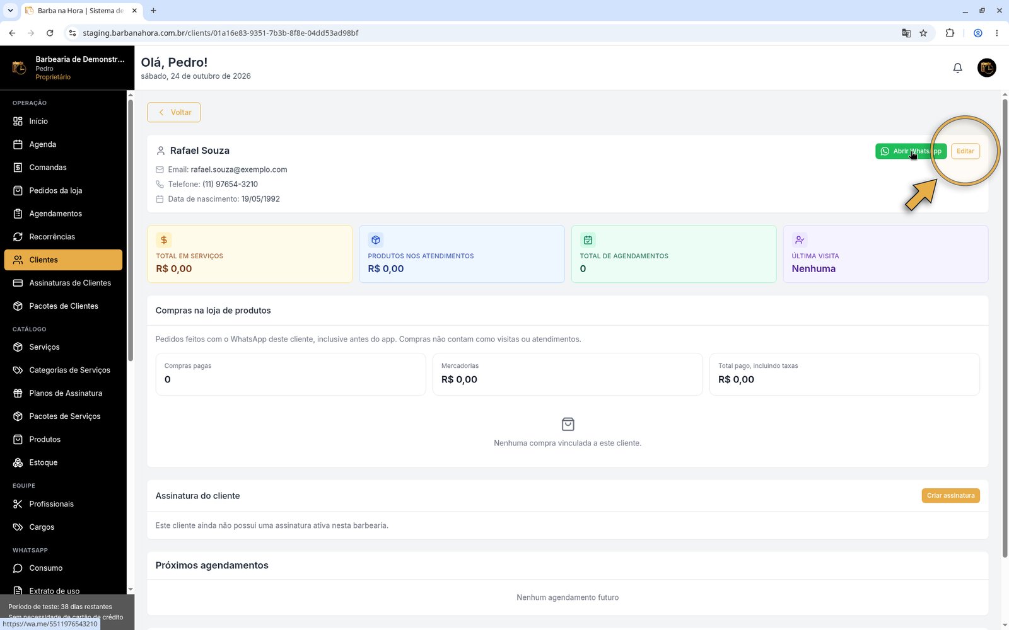Open Extrato de uso
Viewport: 1009px width, 630px height.
63,591
